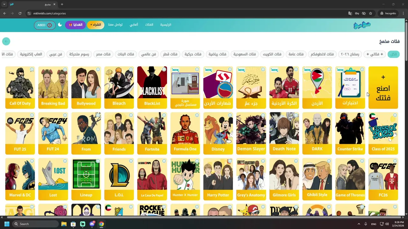Bookmark this page with star icon
Screen dimensions: 408x229
pyautogui.click(x=370, y=13)
